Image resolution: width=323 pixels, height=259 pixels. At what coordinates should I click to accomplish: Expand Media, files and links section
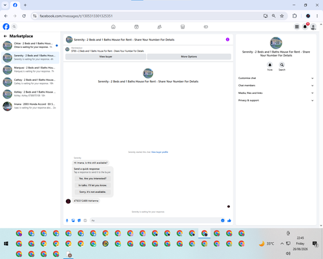[x=276, y=93]
